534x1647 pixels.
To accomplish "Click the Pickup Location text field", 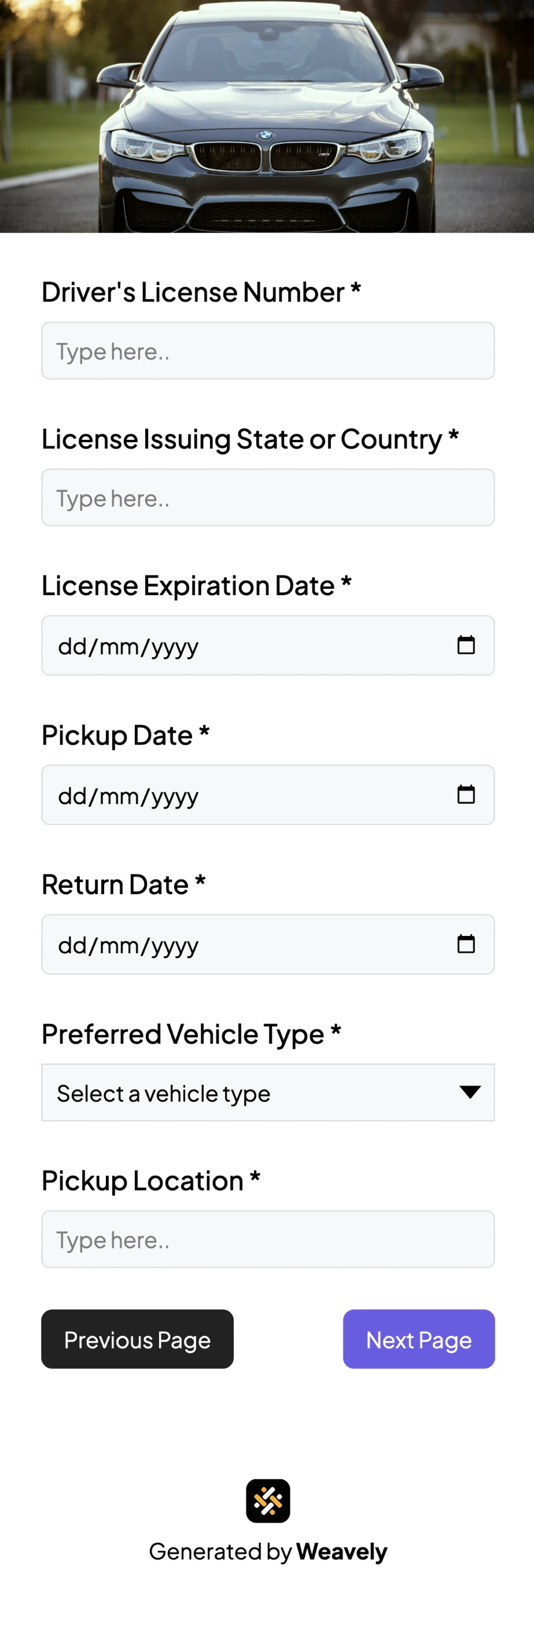I will [x=267, y=1240].
